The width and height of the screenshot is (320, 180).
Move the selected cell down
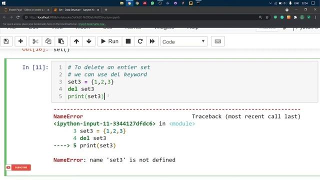click(x=89, y=41)
